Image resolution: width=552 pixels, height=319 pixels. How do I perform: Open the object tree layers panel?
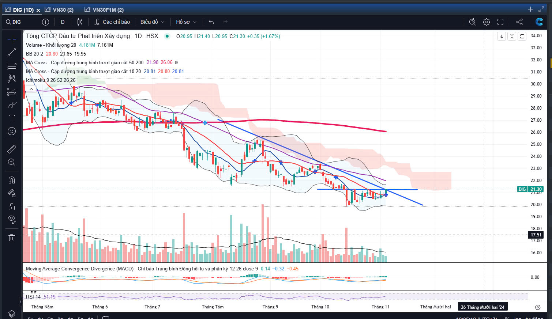12,314
